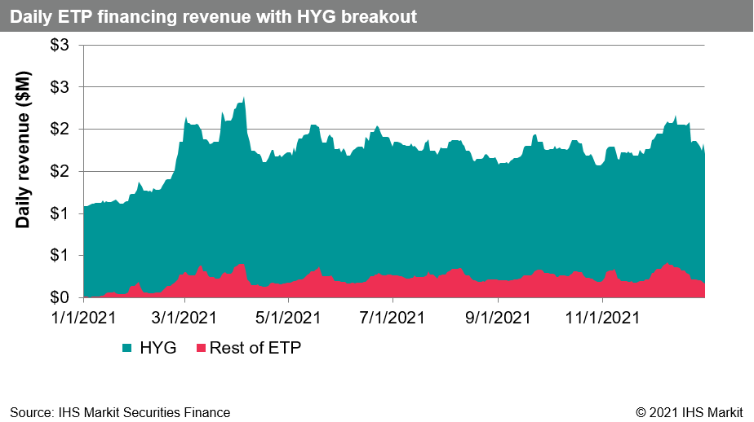Click the © 2021 IHS Markit copyright text

690,412
